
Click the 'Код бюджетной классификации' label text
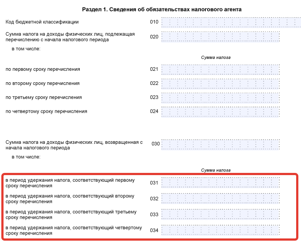coord(42,22)
